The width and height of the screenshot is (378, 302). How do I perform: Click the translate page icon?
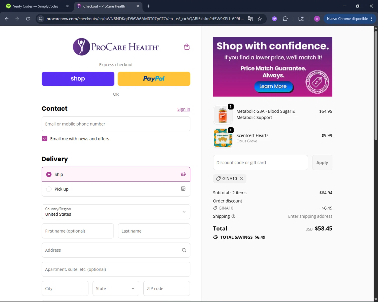click(250, 19)
